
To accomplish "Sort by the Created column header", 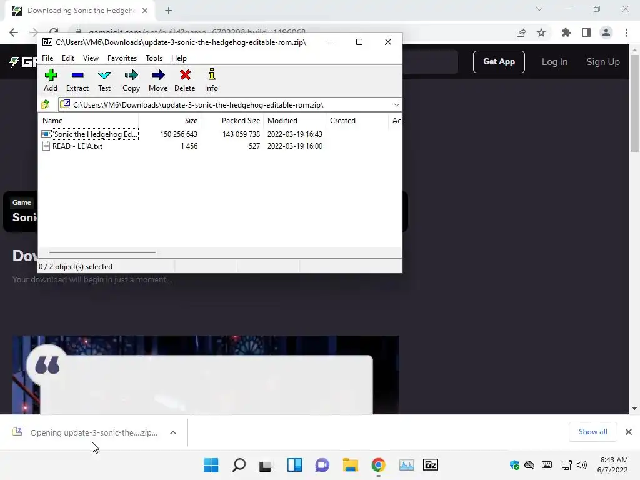I will click(x=357, y=121).
